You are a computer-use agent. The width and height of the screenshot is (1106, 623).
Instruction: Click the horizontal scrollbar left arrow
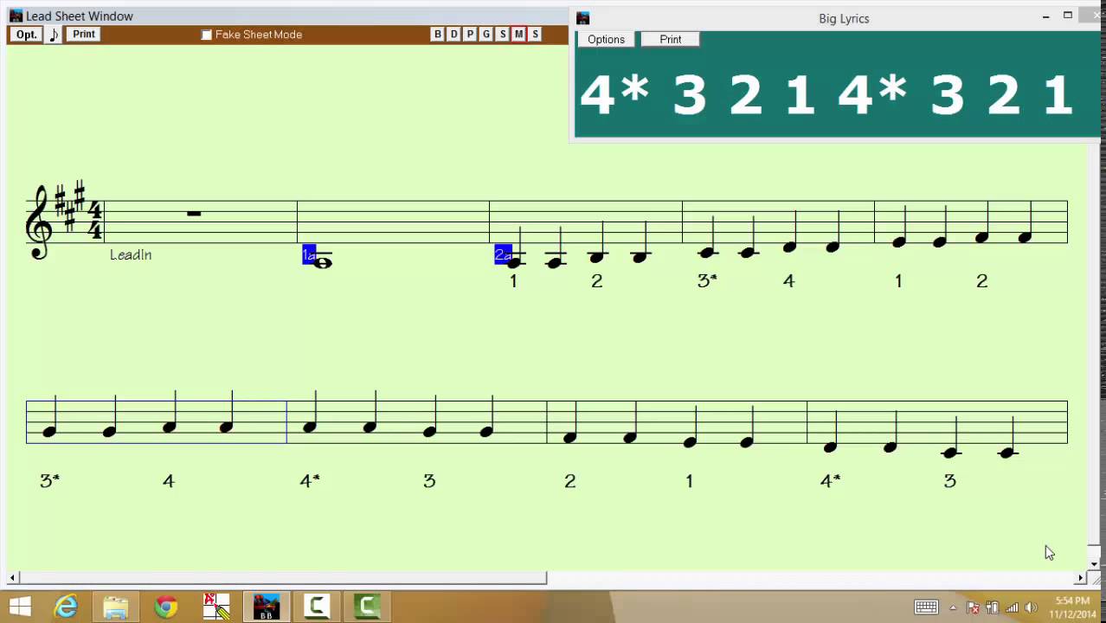point(13,577)
